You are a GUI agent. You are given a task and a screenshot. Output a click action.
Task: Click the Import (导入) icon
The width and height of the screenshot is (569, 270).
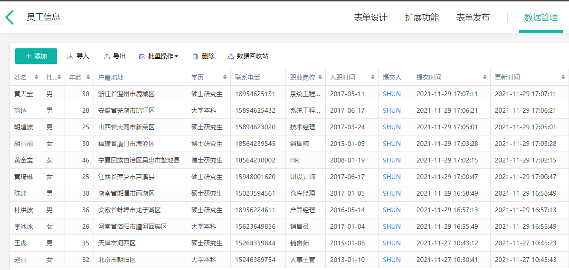70,56
